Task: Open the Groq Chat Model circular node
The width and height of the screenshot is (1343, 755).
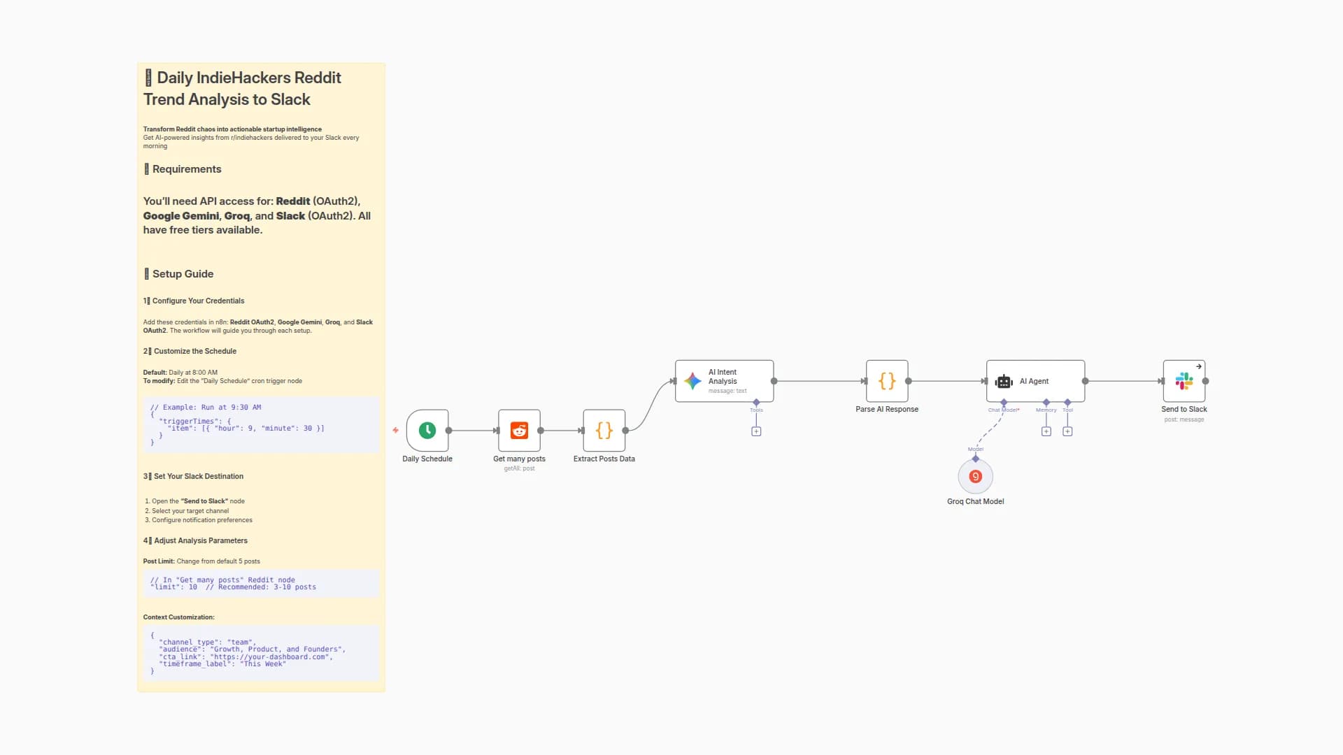Action: (976, 476)
